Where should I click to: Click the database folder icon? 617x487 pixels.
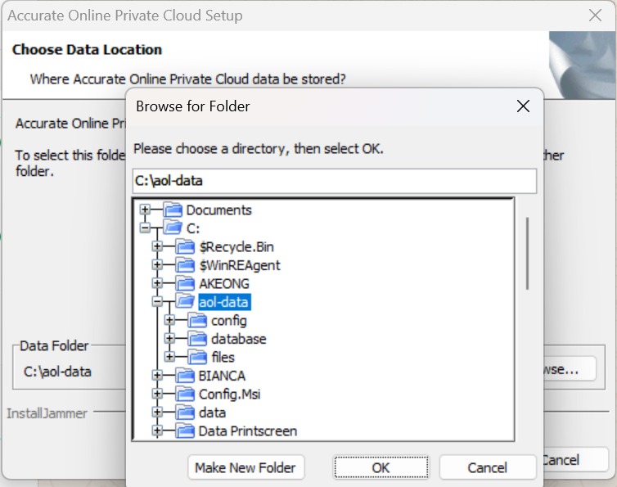[197, 339]
